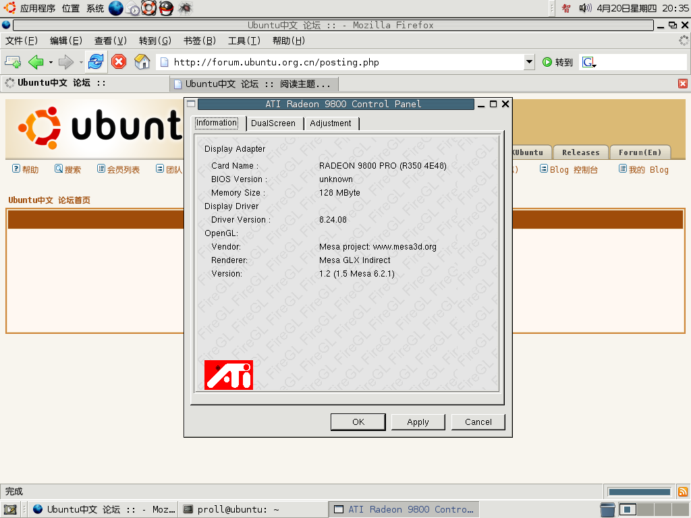
Task: Switch to the DualScreen tab
Action: (273, 123)
